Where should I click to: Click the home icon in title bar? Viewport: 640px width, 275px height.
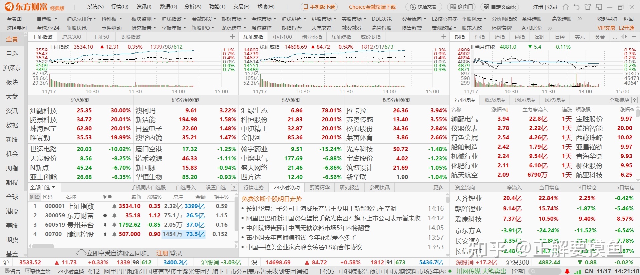[566, 7]
